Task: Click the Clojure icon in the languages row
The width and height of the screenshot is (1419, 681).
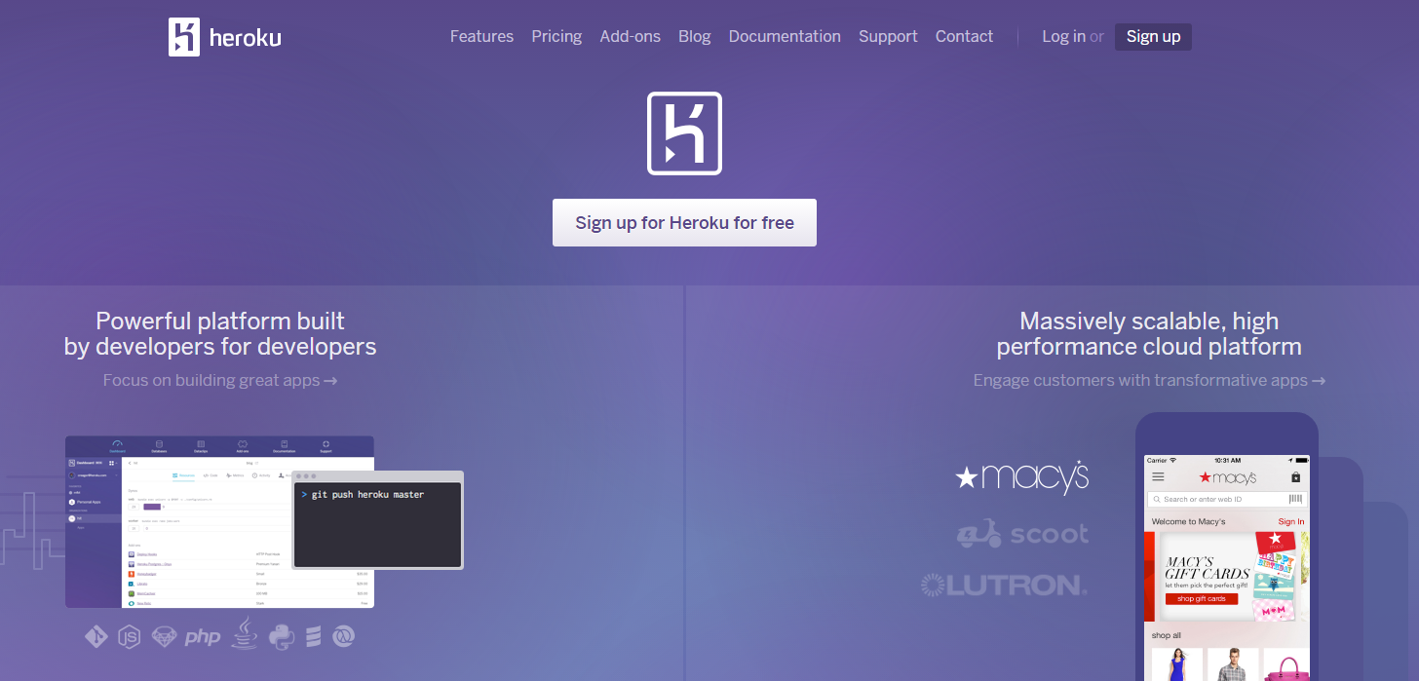Action: [343, 636]
